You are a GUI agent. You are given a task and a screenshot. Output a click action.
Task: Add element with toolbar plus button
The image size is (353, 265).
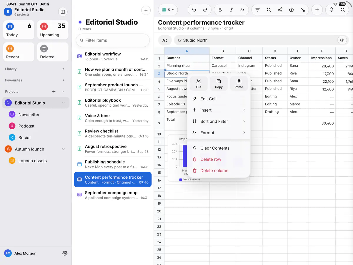(x=317, y=10)
